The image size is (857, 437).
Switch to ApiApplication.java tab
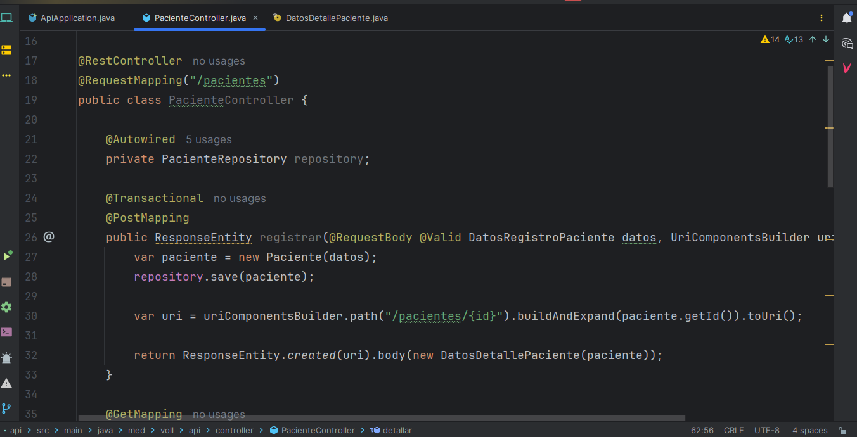(72, 18)
